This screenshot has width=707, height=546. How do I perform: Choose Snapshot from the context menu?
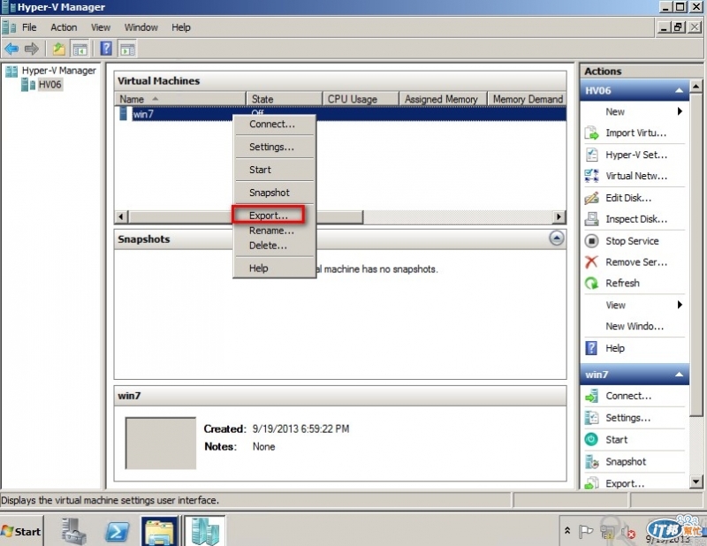pos(274,193)
